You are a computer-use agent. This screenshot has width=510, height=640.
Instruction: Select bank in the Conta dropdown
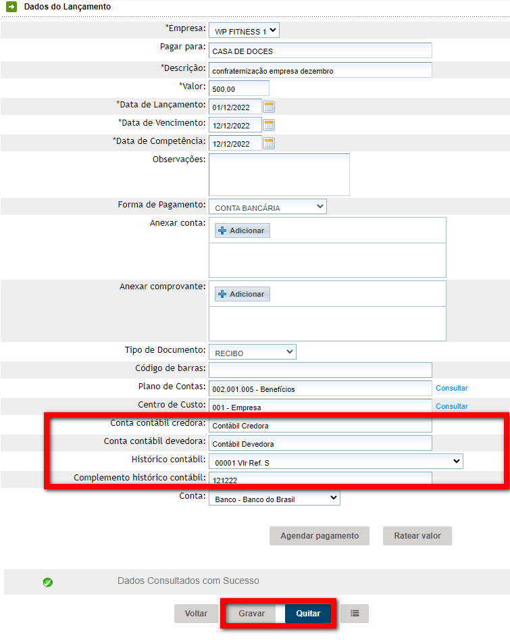tap(274, 499)
